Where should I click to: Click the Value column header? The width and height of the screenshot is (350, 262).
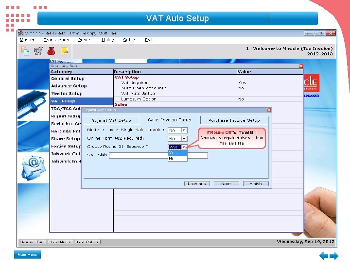pyautogui.click(x=270, y=72)
